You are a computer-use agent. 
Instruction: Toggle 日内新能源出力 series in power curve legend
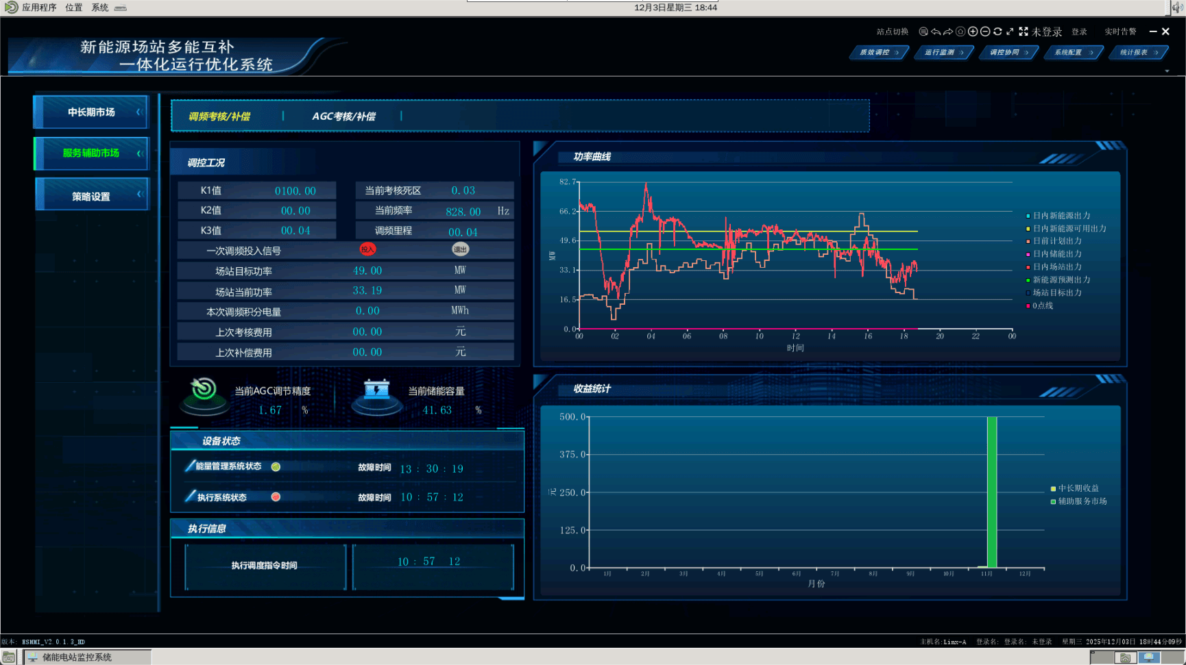click(x=1061, y=216)
